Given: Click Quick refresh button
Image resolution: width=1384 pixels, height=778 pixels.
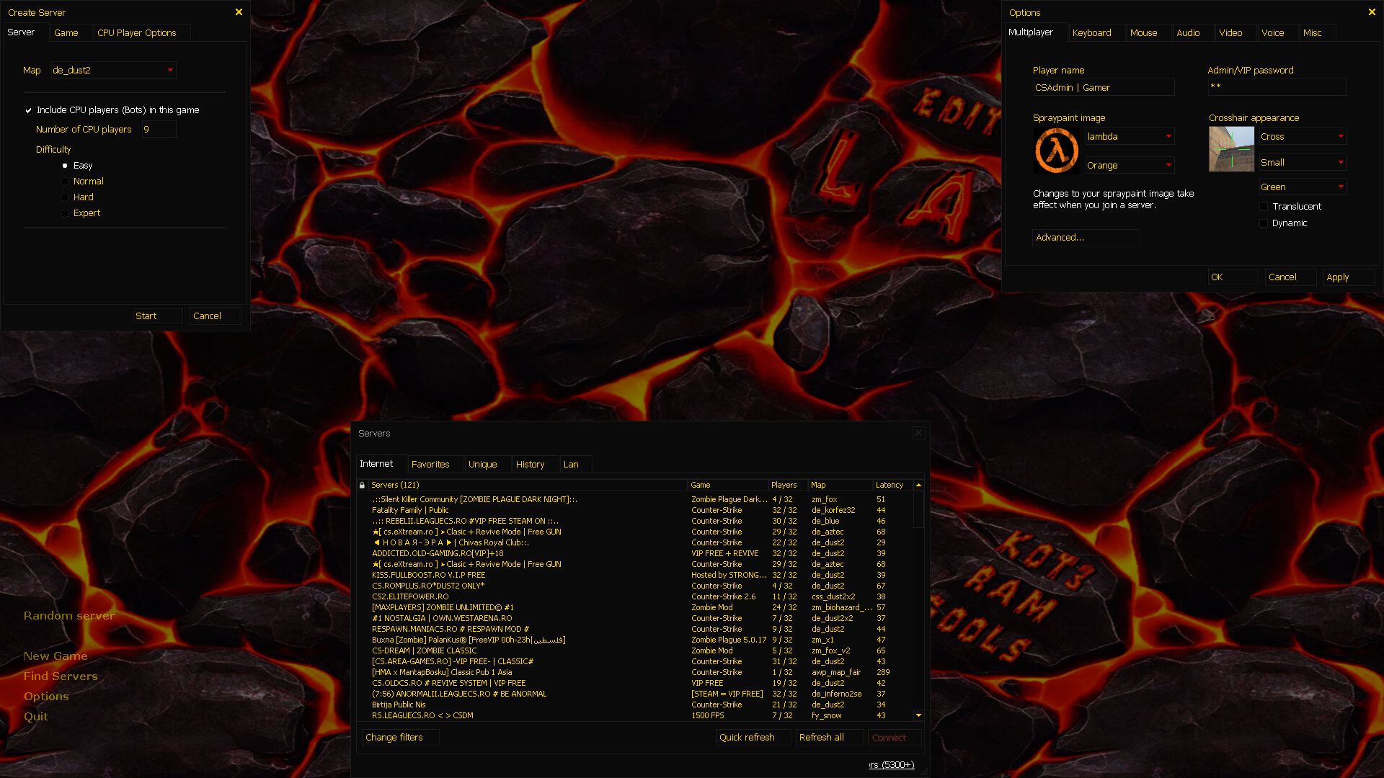Looking at the screenshot, I should (x=753, y=738).
